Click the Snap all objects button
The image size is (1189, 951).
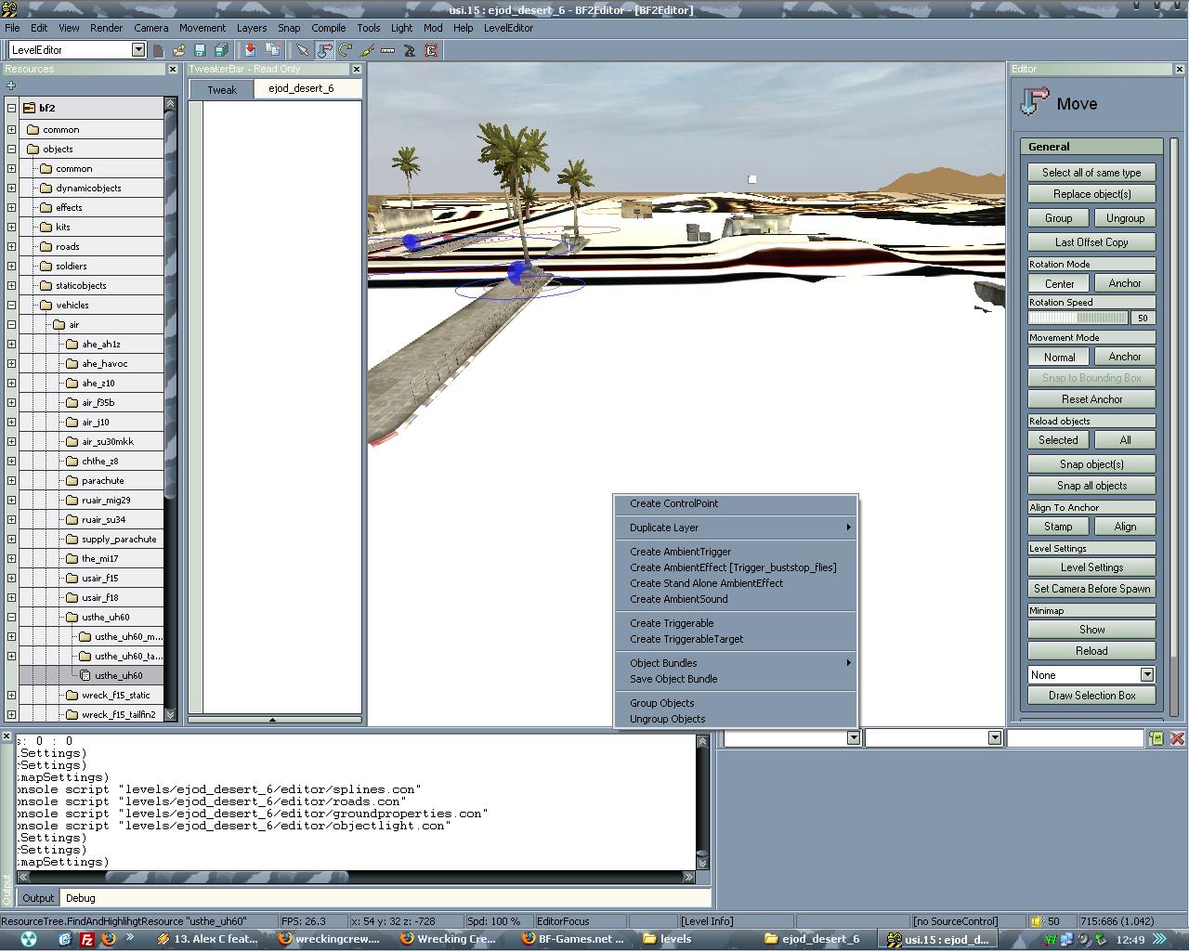coord(1091,486)
